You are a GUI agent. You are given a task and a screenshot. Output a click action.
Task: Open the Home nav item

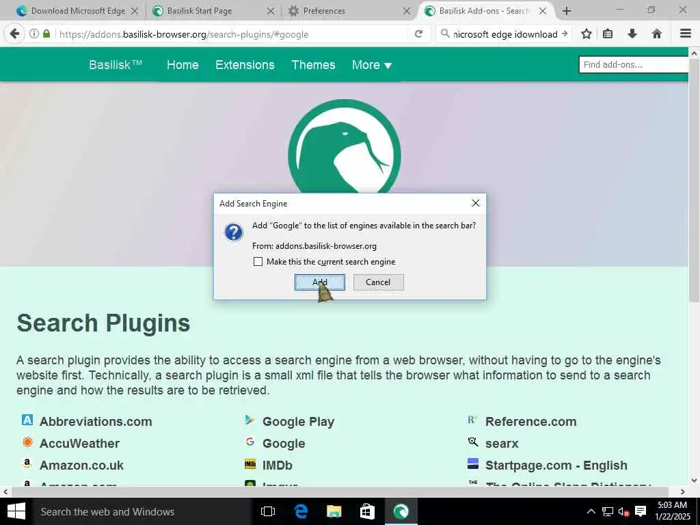(183, 65)
